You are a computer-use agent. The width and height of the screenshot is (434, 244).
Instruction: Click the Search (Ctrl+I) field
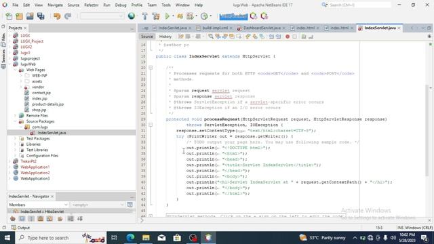point(359,5)
